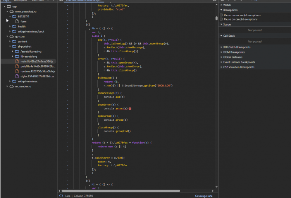Click the pretty-print braces icon in status bar
The width and height of the screenshot is (291, 198).
(x=61, y=196)
